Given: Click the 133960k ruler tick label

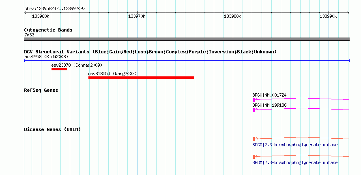Looking at the screenshot, I should 41,16.
